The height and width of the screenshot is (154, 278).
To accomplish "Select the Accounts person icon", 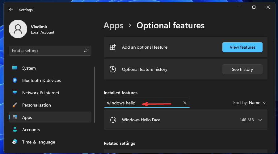I will click(15, 129).
